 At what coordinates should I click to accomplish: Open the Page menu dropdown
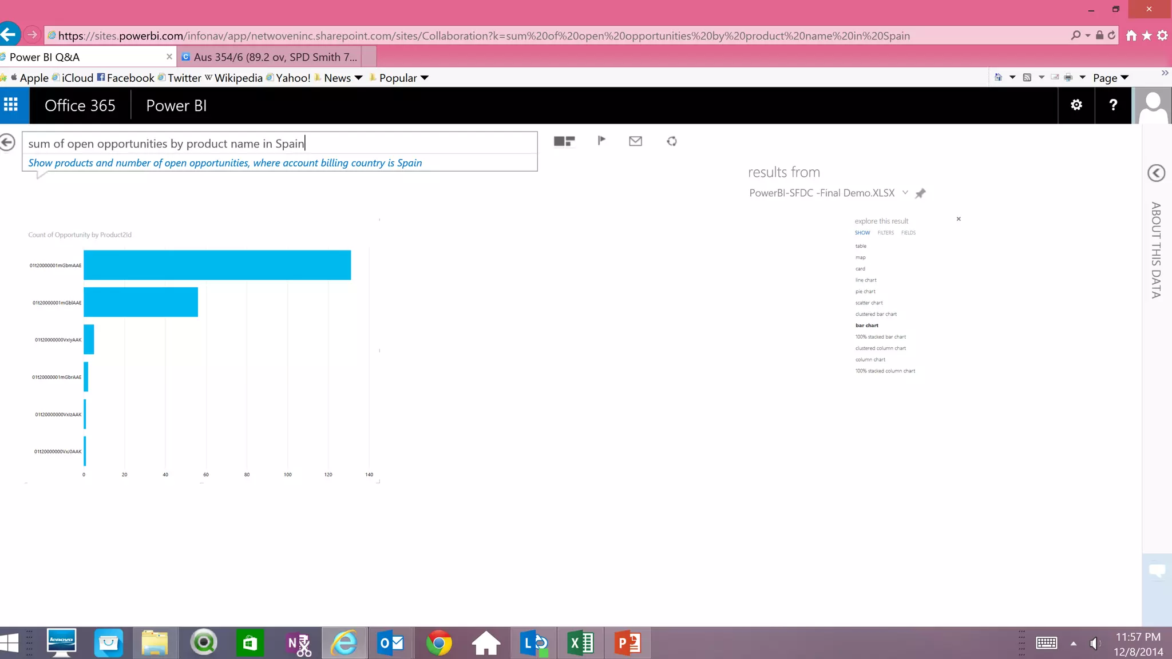point(1111,78)
